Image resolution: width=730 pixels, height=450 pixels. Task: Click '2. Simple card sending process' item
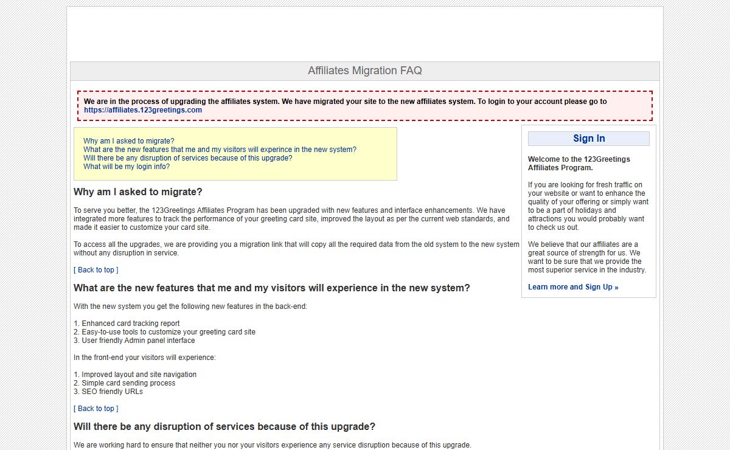[124, 383]
